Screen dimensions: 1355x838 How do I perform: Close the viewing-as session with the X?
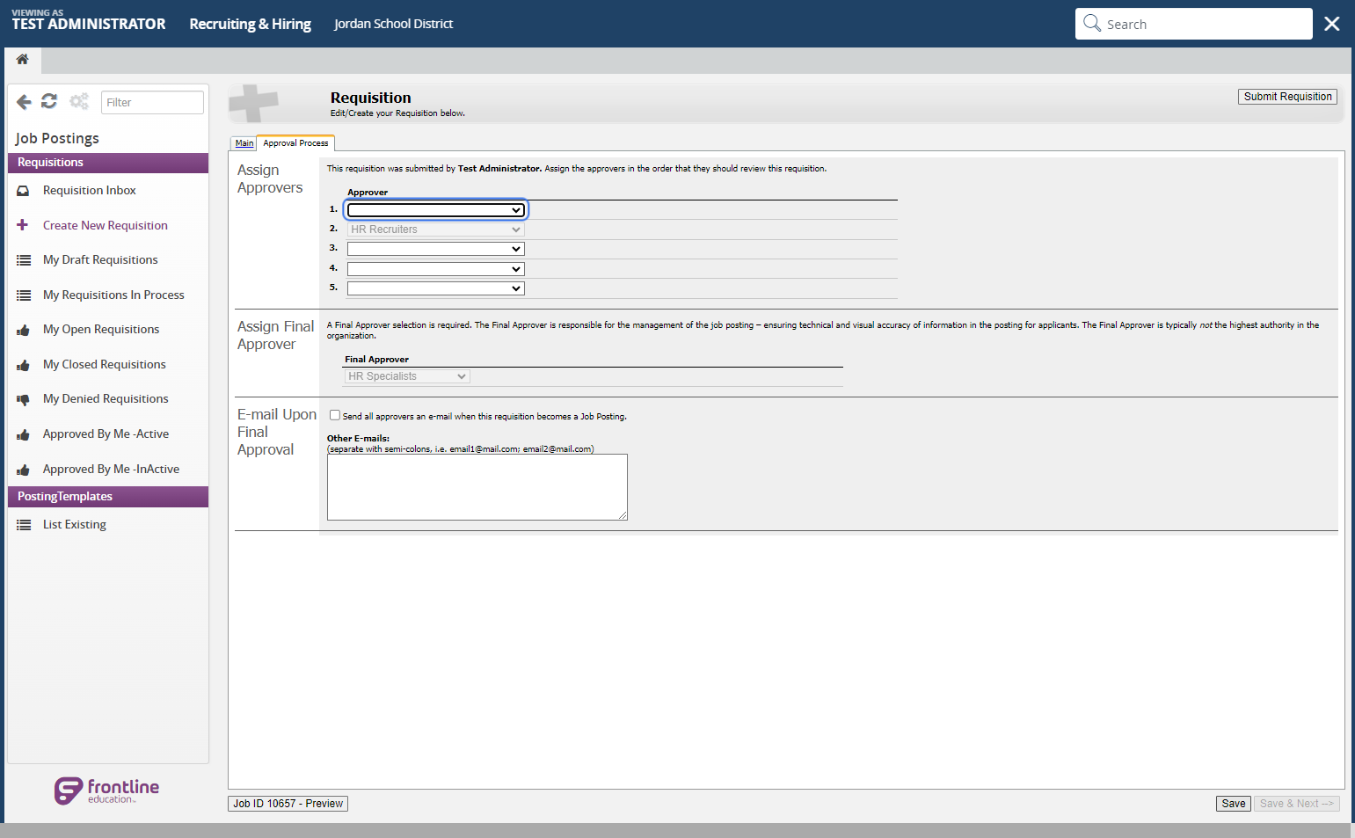click(1332, 24)
